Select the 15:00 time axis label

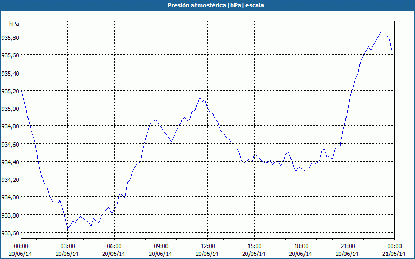click(x=254, y=247)
